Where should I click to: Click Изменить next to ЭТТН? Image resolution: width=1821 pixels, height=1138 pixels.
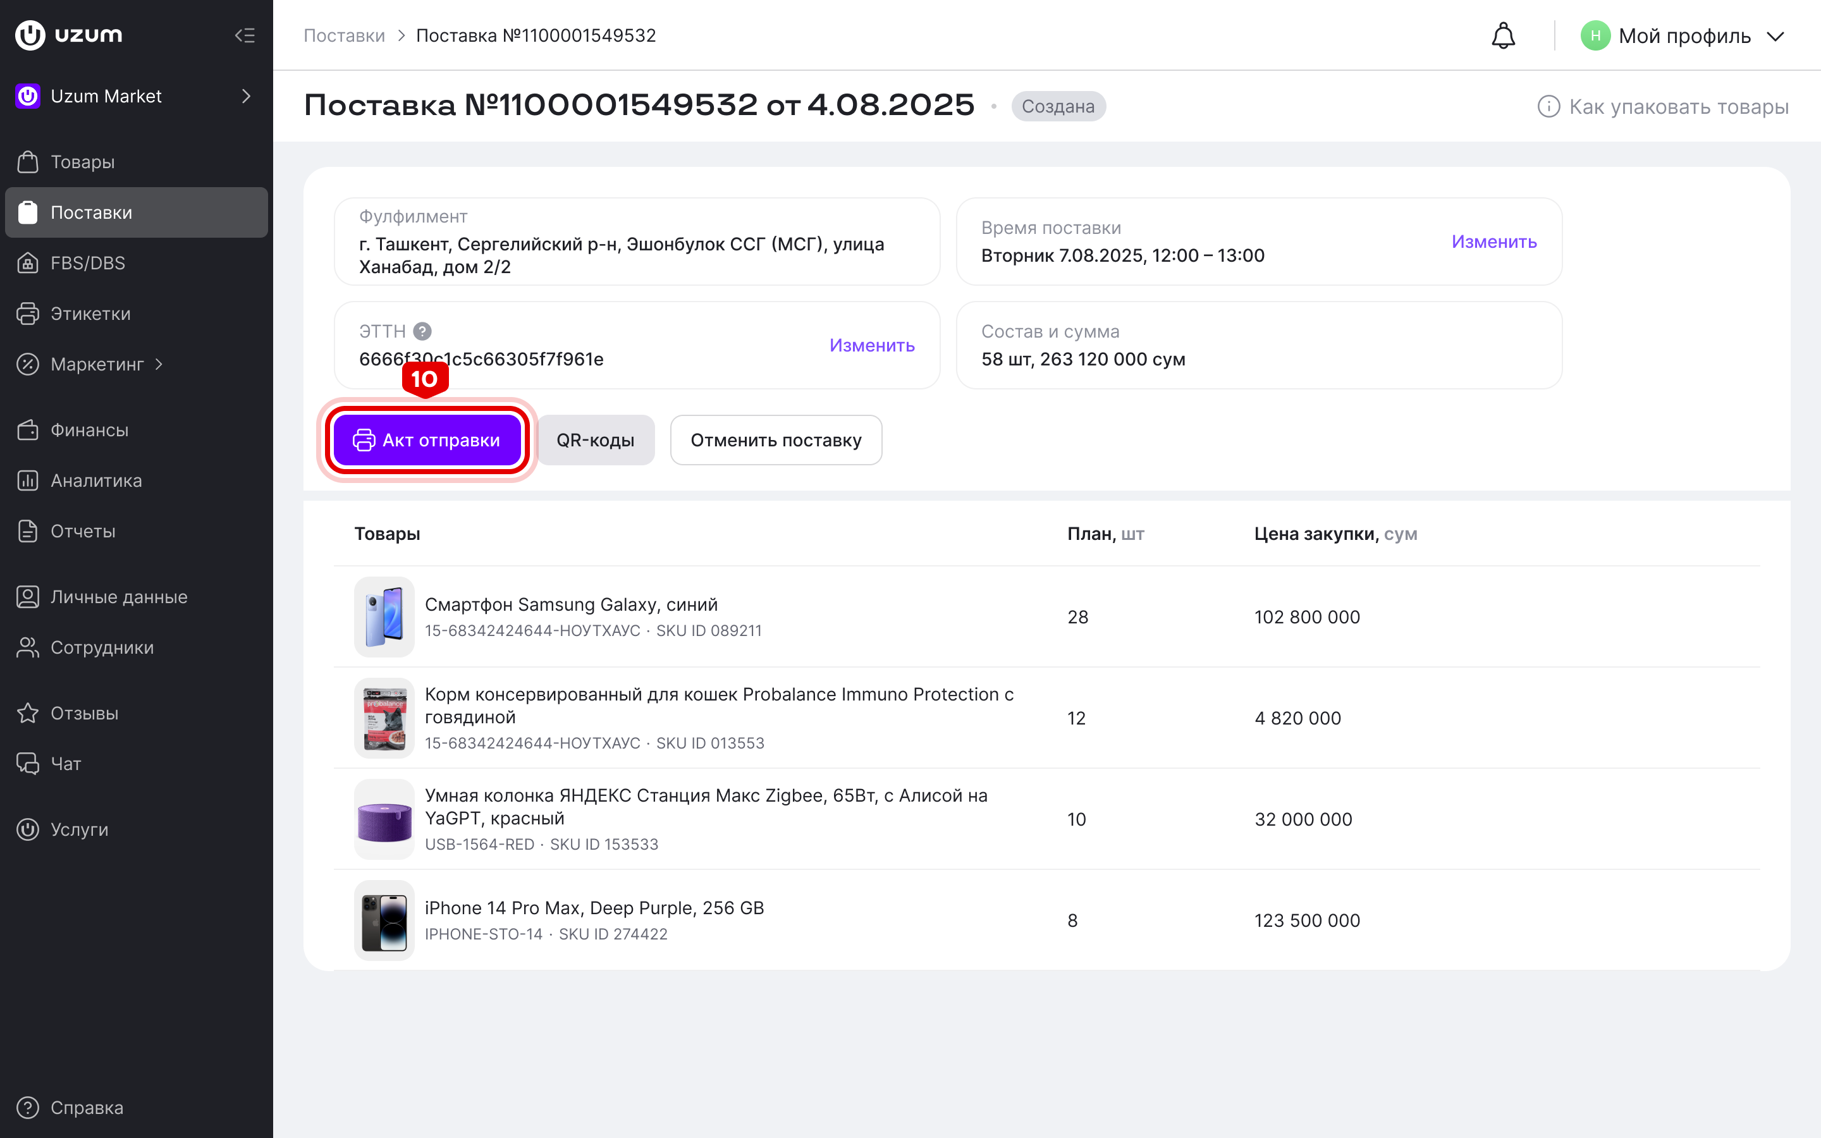[x=871, y=345]
